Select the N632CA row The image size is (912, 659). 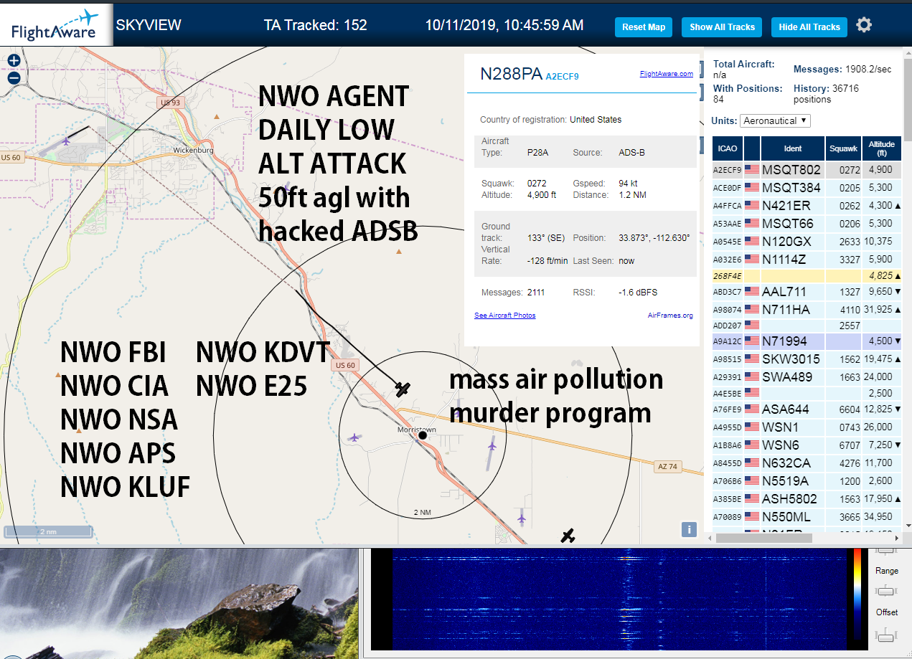(x=807, y=463)
